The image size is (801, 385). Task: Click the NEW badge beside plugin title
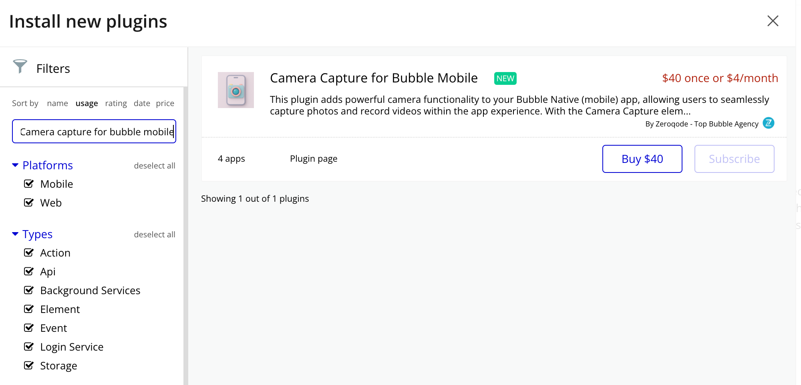pos(505,78)
